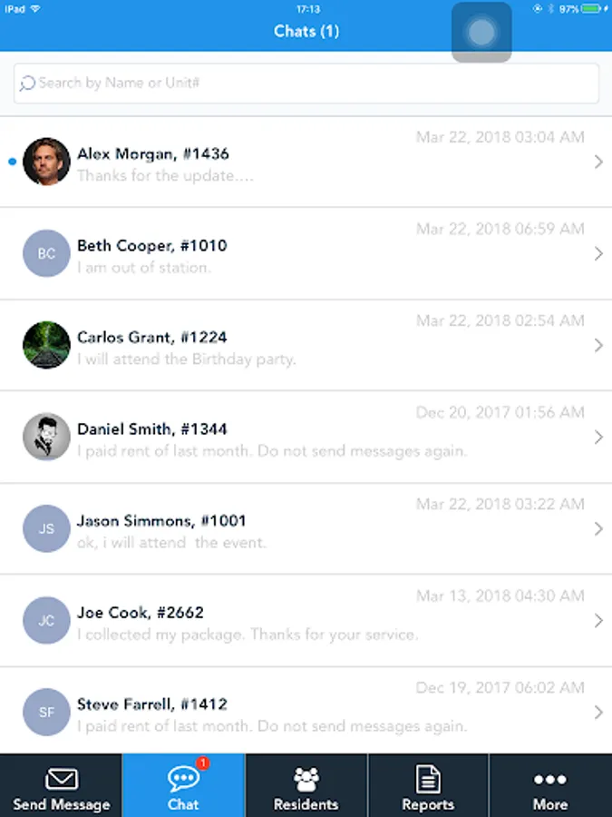Tap the BC initials avatar
The width and height of the screenshot is (612, 817).
click(x=46, y=253)
